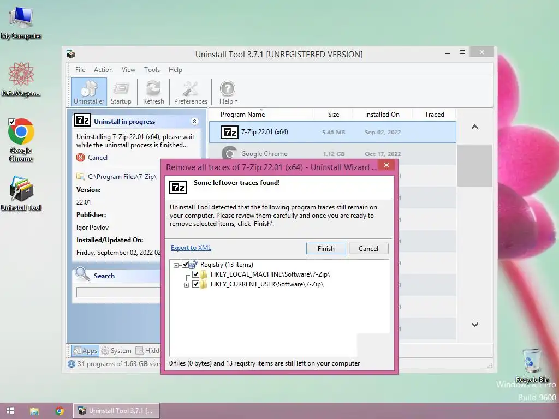Viewport: 559px width, 419px height.
Task: Open the View menu
Action: pos(128,70)
